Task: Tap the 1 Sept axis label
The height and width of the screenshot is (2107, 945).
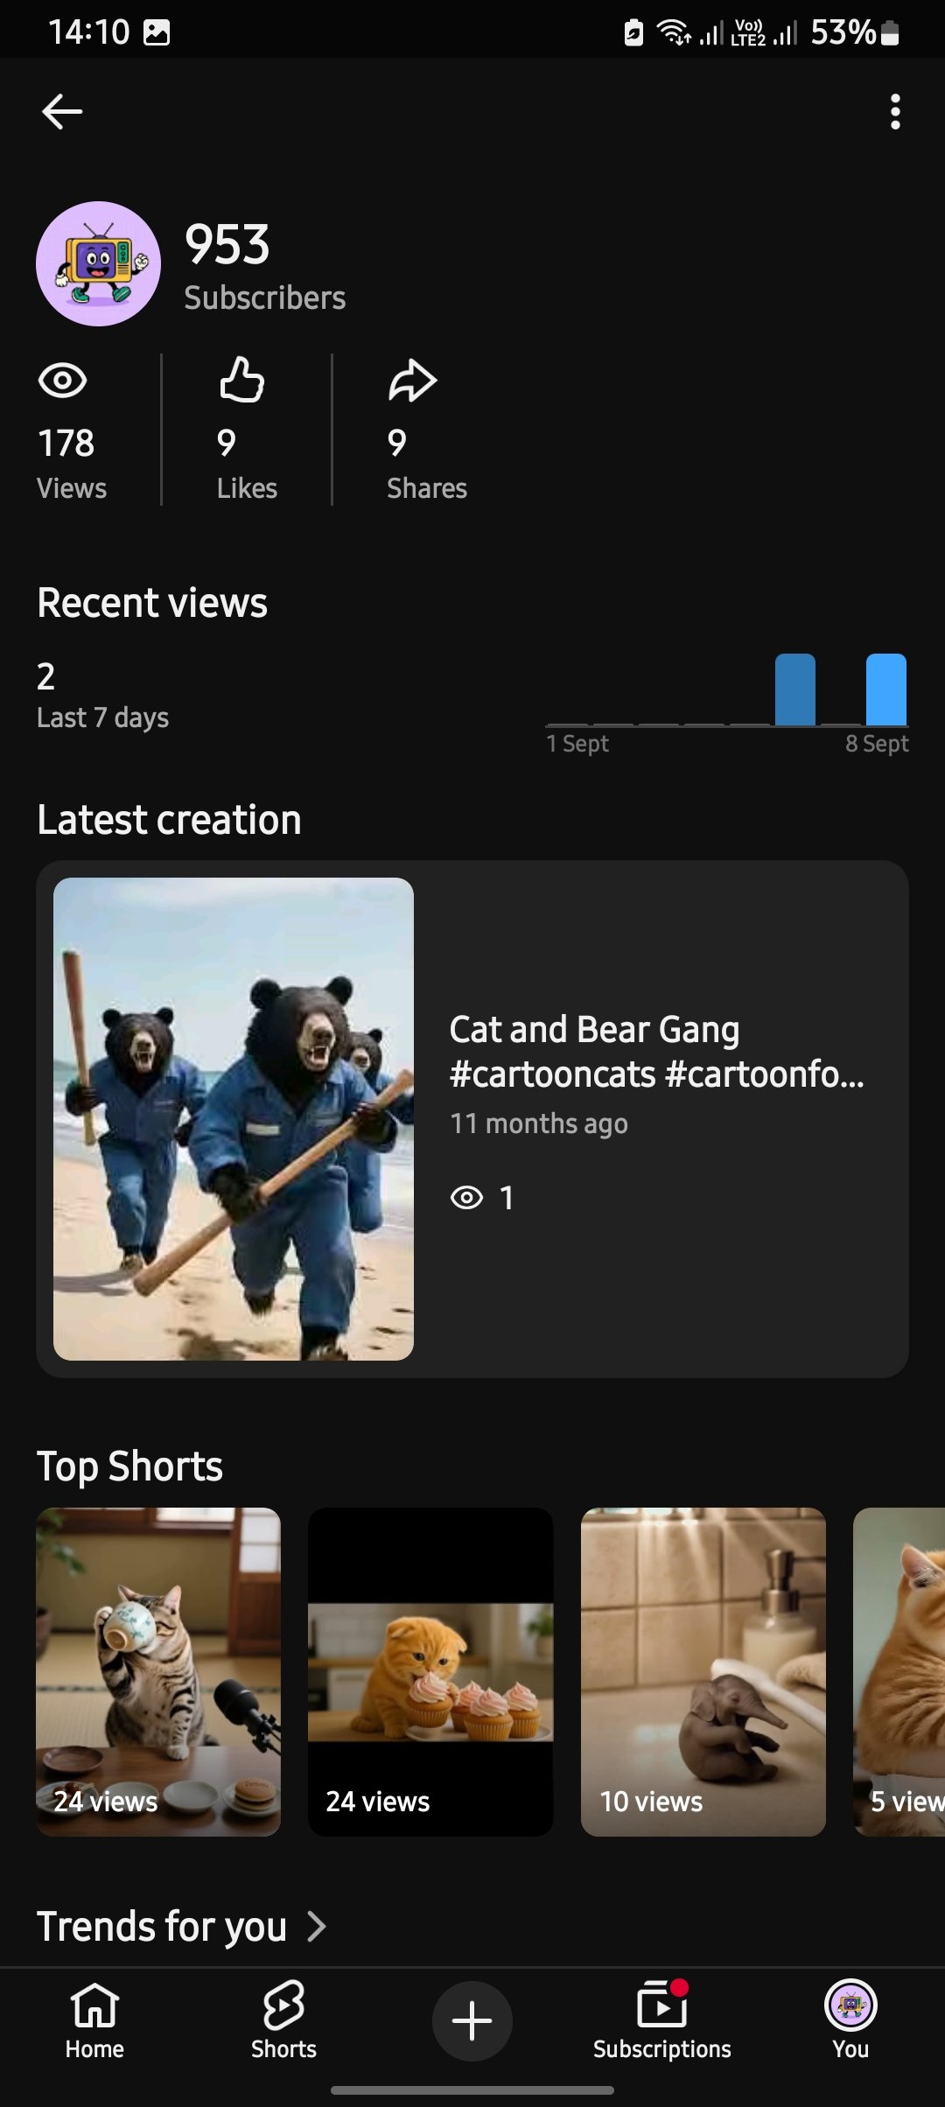Action: point(577,744)
